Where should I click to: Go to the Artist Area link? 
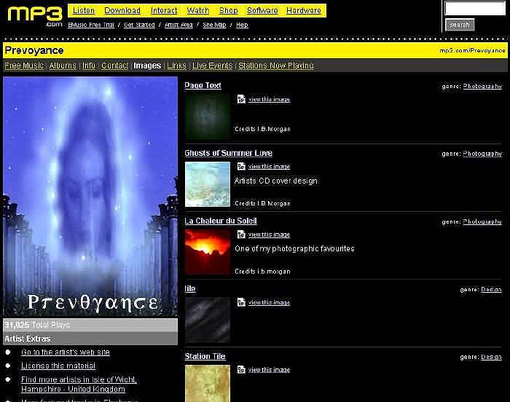[178, 25]
